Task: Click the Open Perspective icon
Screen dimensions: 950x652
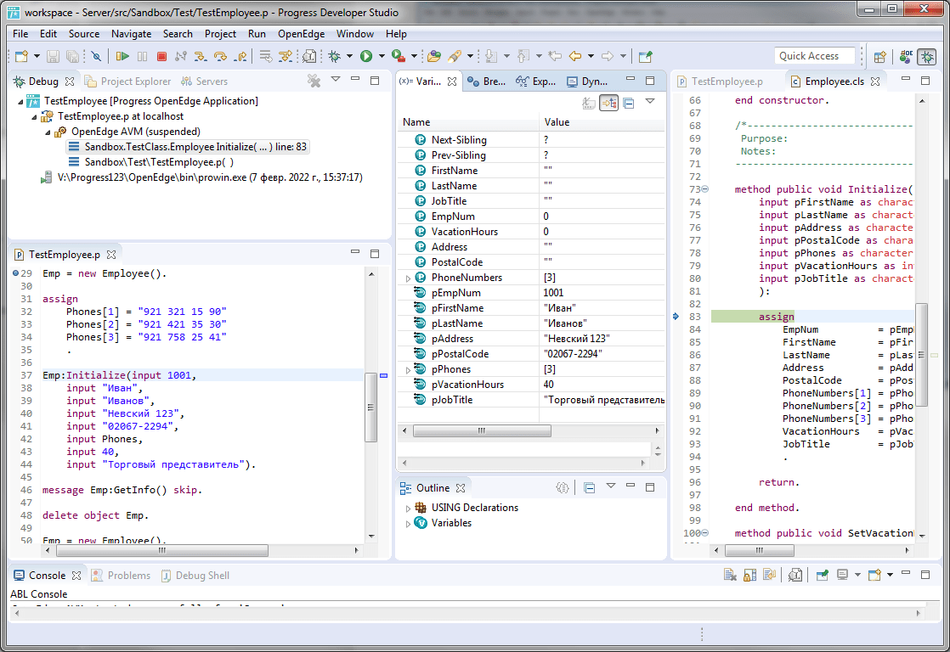Action: click(x=880, y=57)
